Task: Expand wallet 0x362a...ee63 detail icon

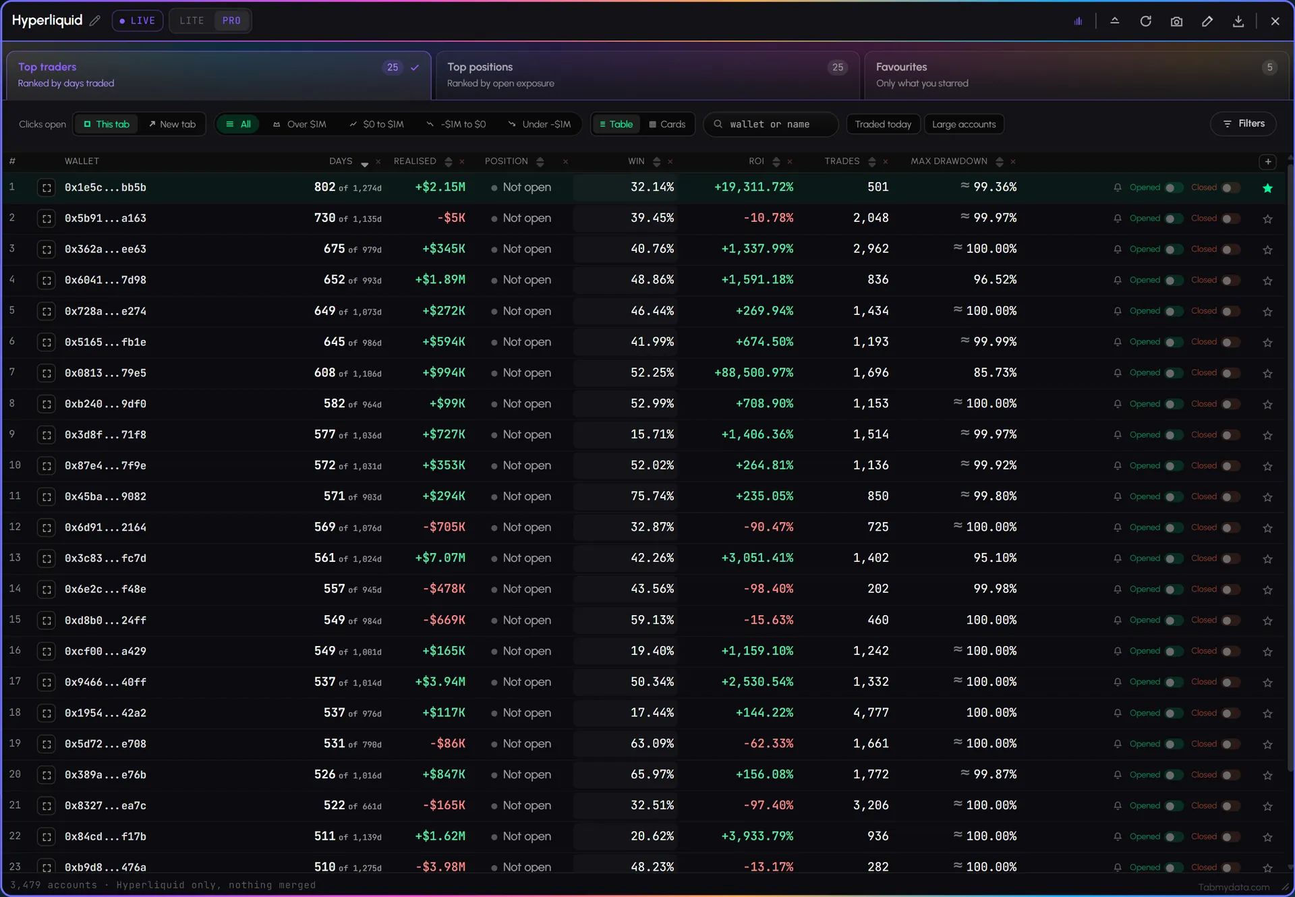Action: 47,250
